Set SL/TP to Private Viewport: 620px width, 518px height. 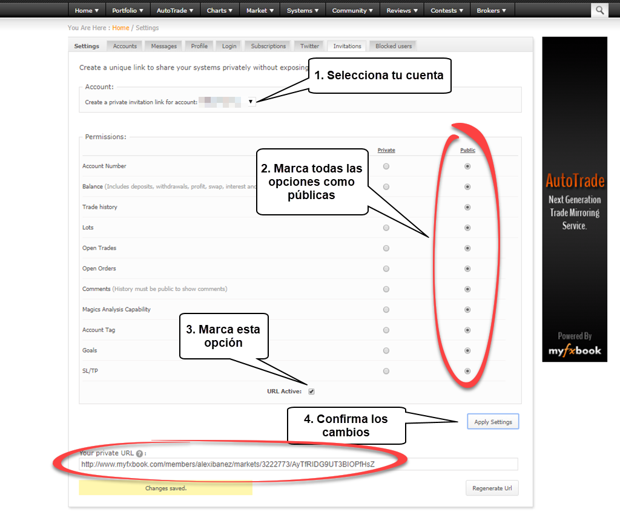(386, 372)
